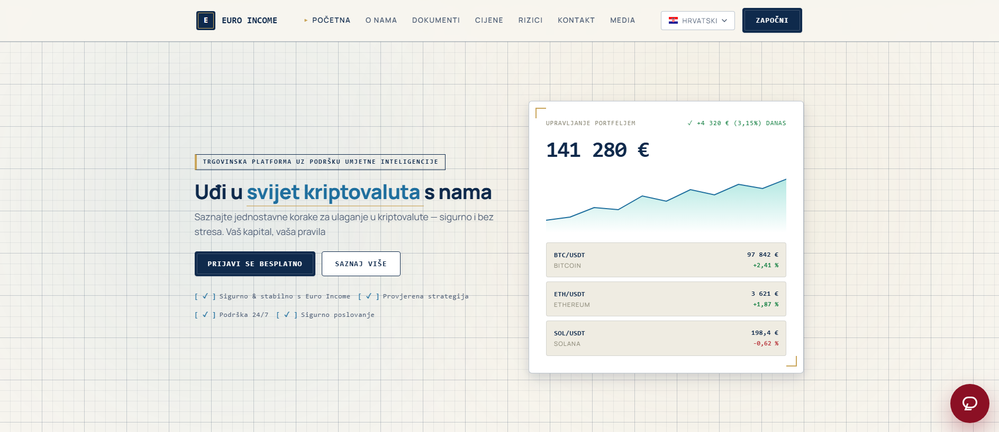
Task: Open the Cijene menu item
Action: (489, 20)
